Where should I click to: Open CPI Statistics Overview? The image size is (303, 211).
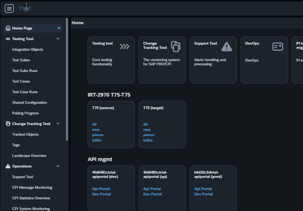31,198
